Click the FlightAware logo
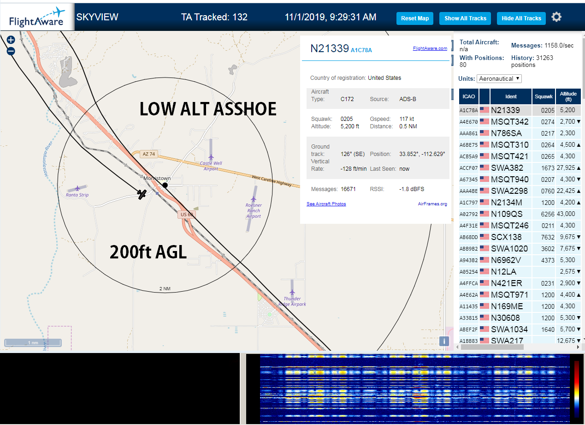 point(37,18)
